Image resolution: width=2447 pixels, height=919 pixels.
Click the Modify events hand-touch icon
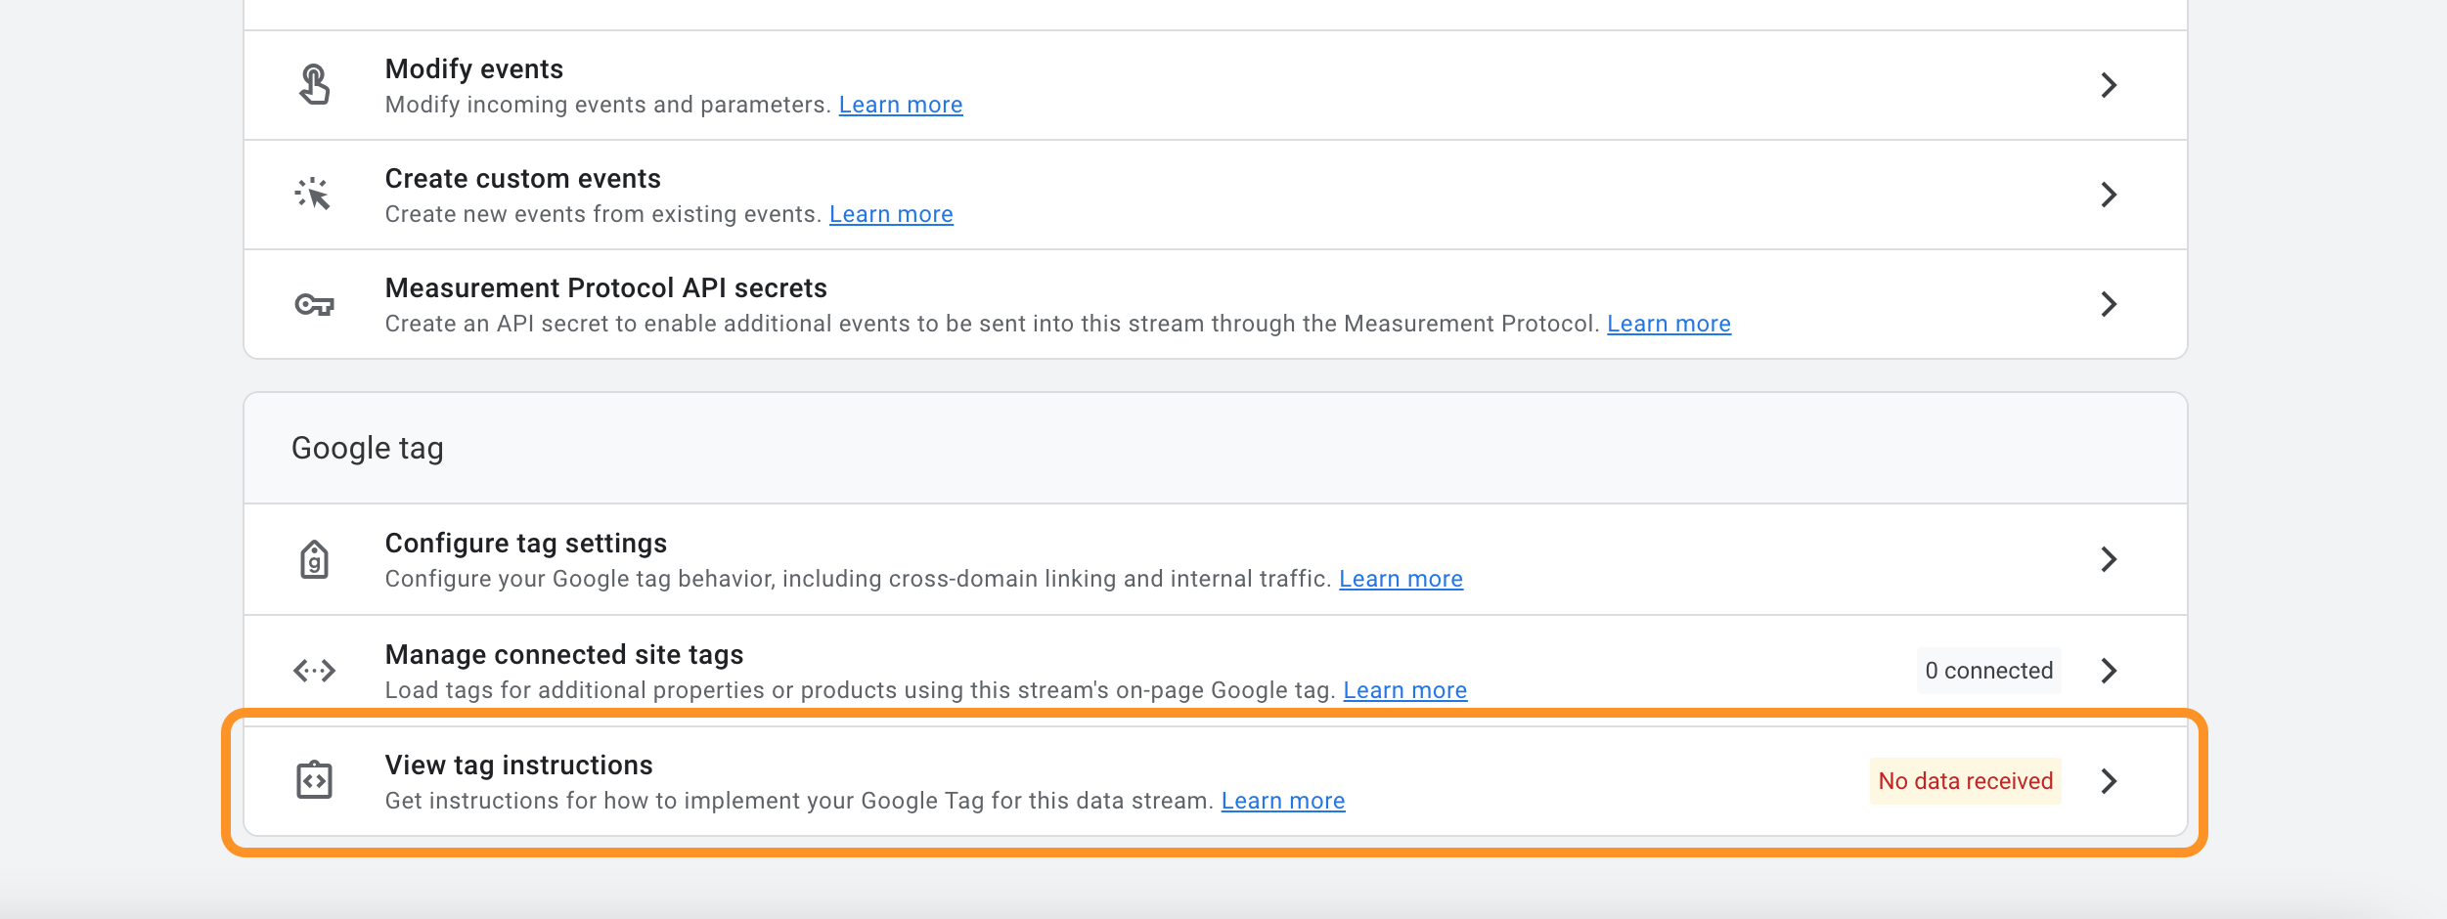(314, 85)
